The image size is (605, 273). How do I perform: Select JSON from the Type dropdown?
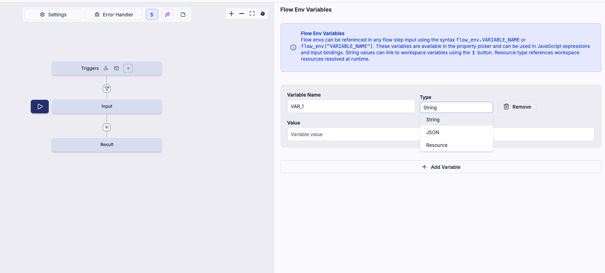[x=432, y=132]
